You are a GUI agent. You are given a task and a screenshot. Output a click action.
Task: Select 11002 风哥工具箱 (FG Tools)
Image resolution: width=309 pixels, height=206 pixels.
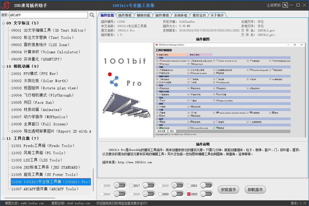(38, 153)
